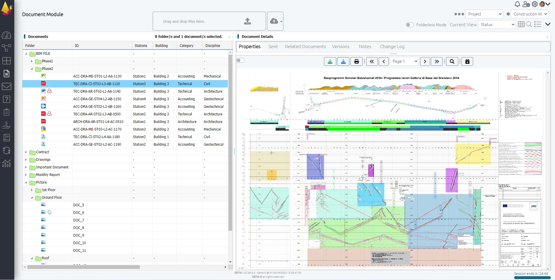The image size is (555, 280).
Task: Click the green download button in viewer toolbar
Action: pyautogui.click(x=330, y=61)
